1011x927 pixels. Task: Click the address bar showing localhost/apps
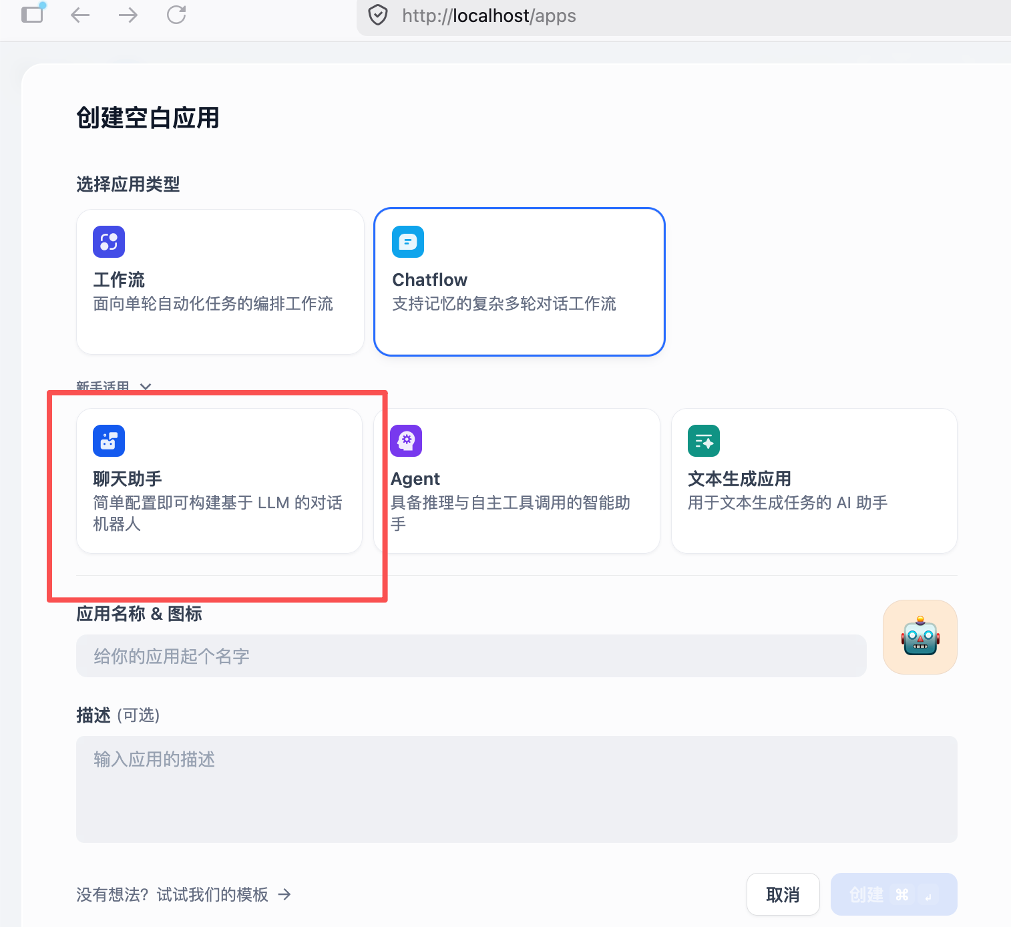[684, 16]
